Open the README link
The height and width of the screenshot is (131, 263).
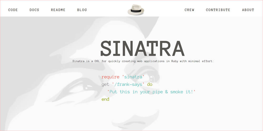coord(58,10)
